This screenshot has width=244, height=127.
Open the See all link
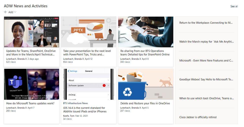point(234,6)
